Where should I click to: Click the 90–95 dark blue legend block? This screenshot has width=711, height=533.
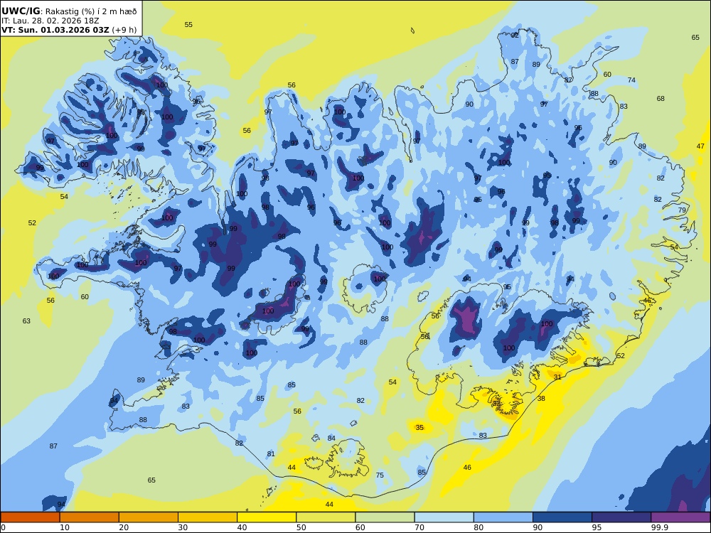(x=562, y=517)
